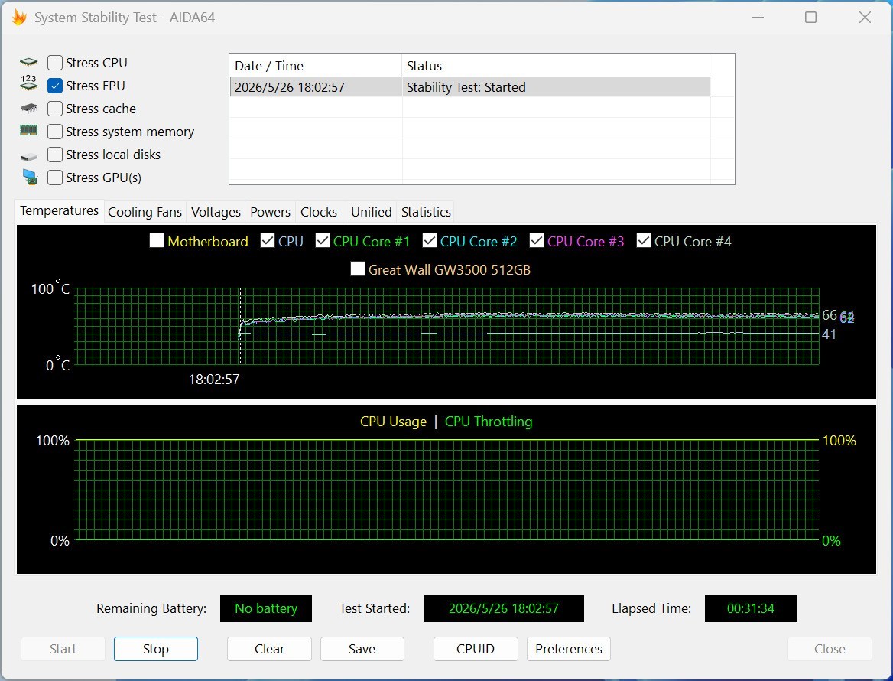The image size is (893, 681).
Task: Minimize the System Stability Test window
Action: pyautogui.click(x=758, y=17)
